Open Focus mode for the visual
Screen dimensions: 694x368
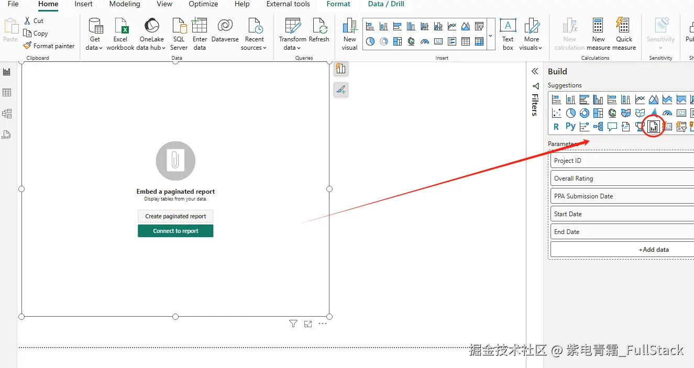pyautogui.click(x=308, y=324)
